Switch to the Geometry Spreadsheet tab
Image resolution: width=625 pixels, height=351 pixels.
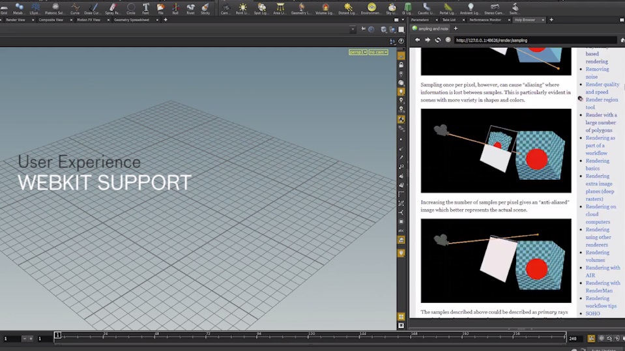(131, 20)
